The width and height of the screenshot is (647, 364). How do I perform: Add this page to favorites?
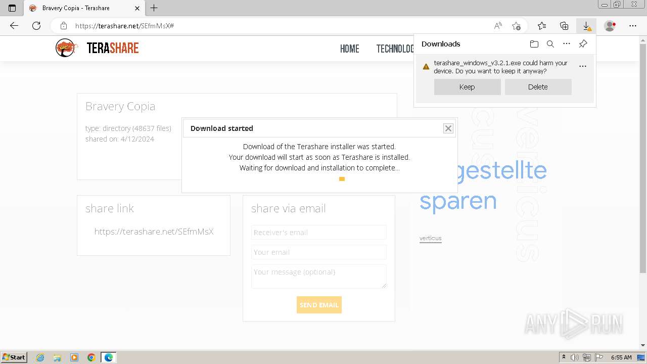[x=516, y=26]
